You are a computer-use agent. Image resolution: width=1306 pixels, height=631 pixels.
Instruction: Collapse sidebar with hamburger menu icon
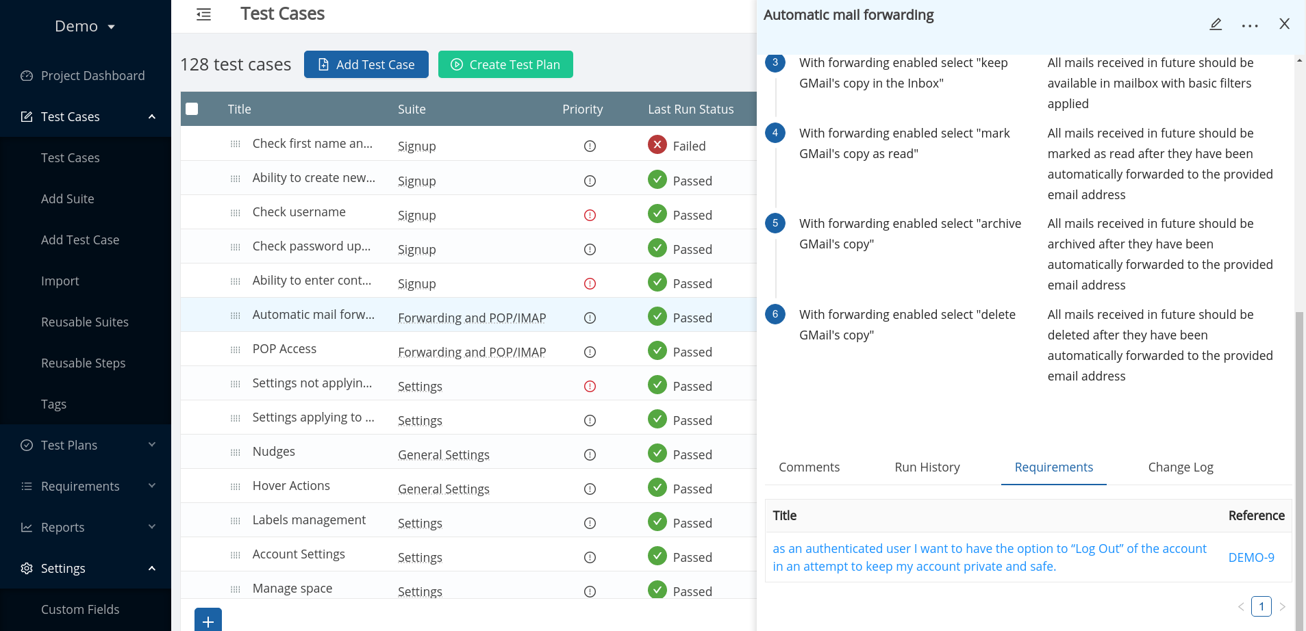pyautogui.click(x=203, y=14)
